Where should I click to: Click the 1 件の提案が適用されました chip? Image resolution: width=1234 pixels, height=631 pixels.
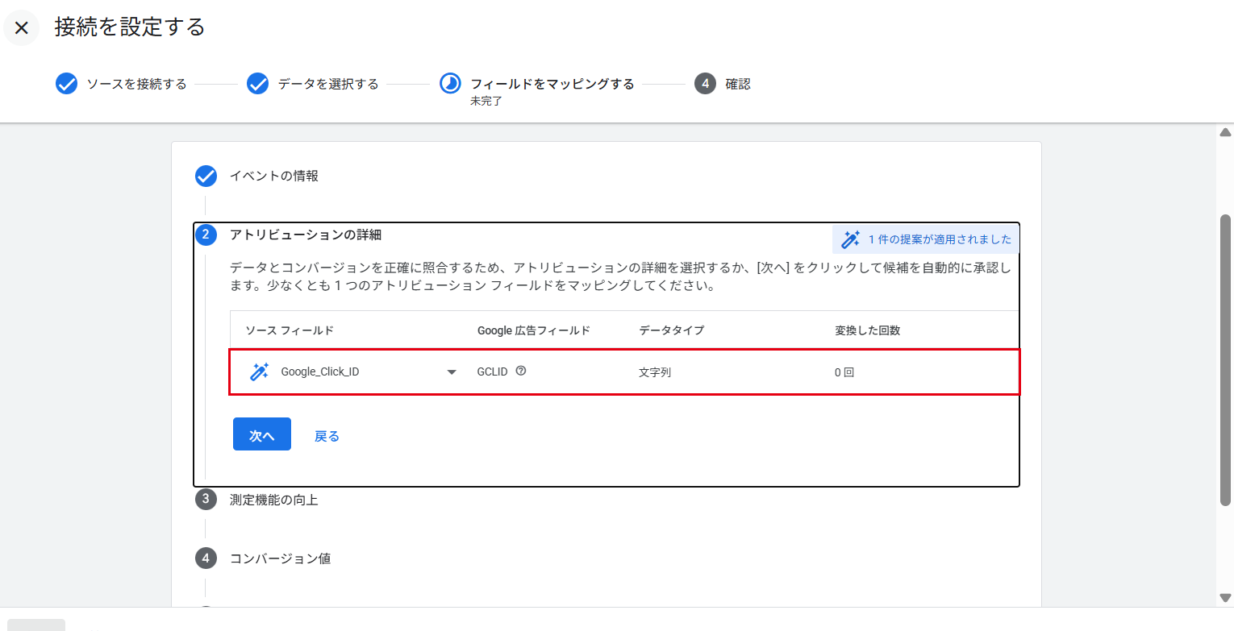pos(926,239)
